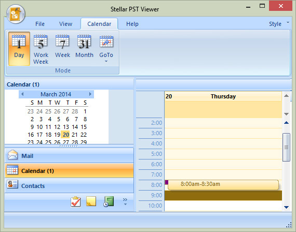Screen dimensions: 296x232
Task: Open Journal via the green book icon
Action: click(x=109, y=201)
